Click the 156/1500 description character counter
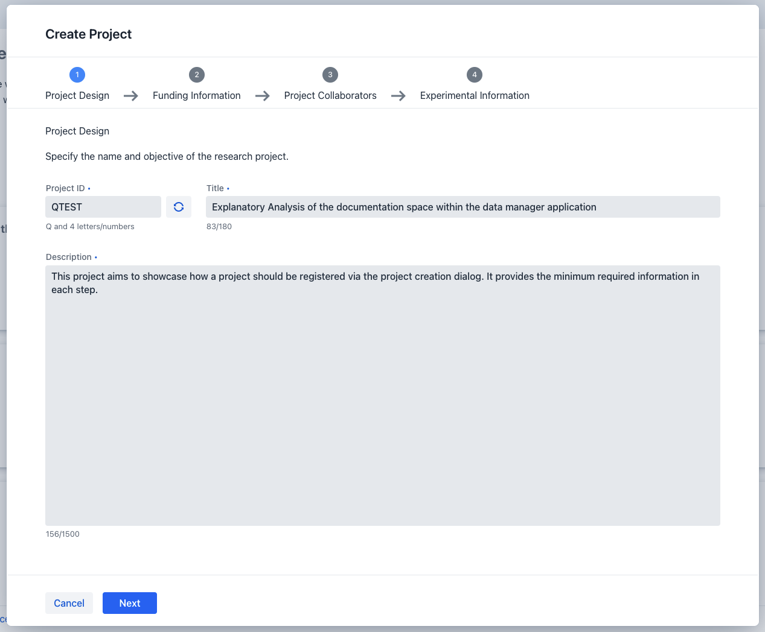The width and height of the screenshot is (765, 632). click(63, 534)
